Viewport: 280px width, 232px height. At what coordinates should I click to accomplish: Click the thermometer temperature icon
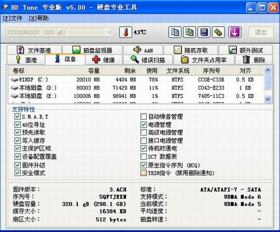125,32
